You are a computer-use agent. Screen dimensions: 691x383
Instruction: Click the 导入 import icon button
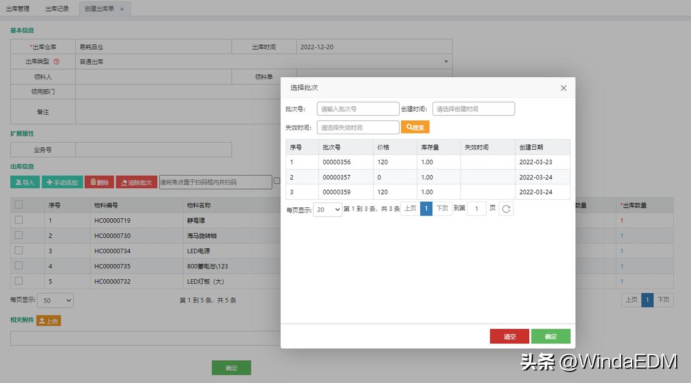(19, 182)
